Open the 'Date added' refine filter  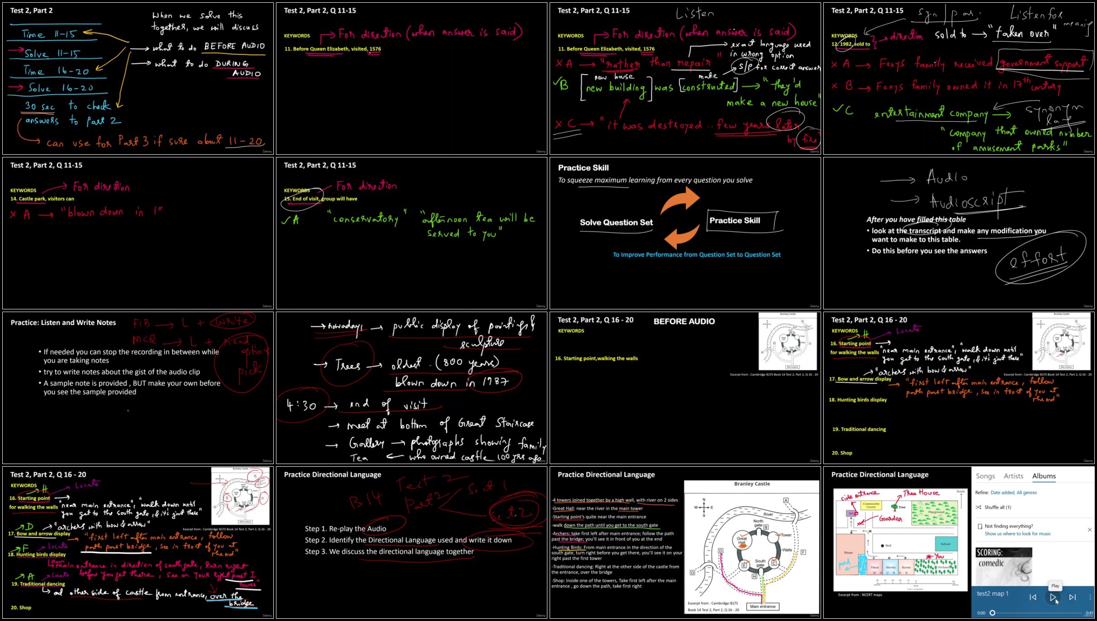pyautogui.click(x=1002, y=493)
